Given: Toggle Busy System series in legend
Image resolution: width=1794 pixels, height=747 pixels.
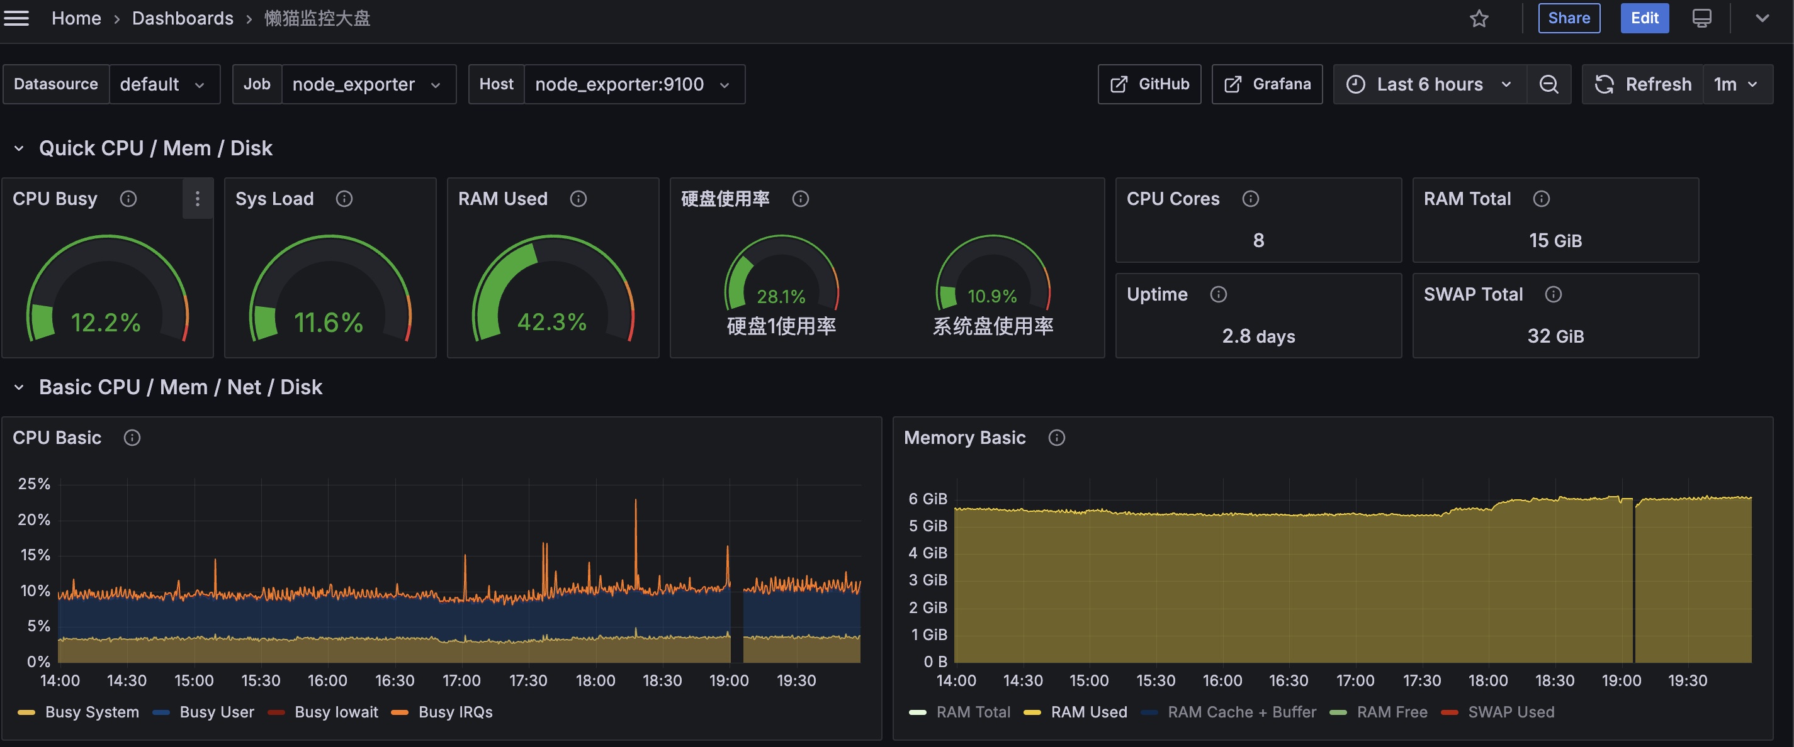Looking at the screenshot, I should pyautogui.click(x=79, y=712).
